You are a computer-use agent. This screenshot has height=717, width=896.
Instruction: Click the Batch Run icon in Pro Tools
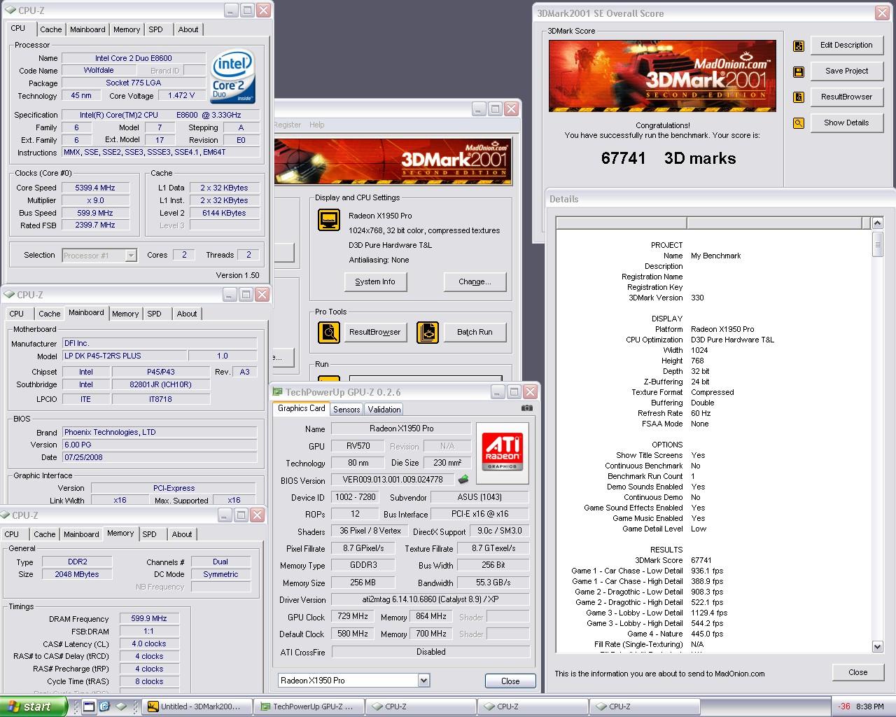coord(428,332)
